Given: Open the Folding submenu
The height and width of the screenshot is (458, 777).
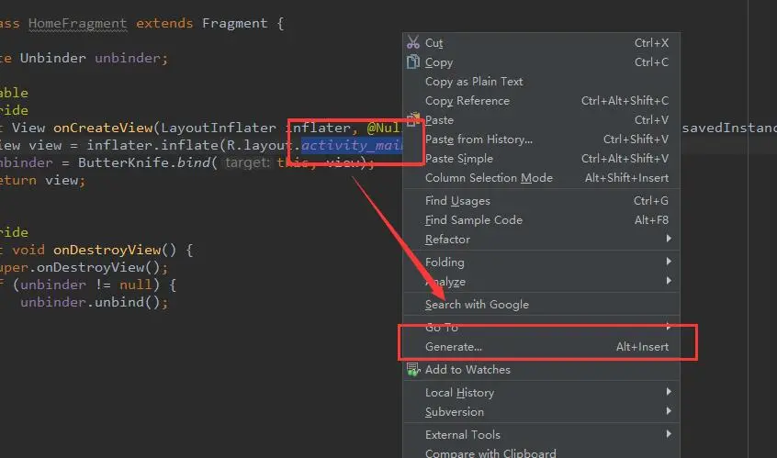Looking at the screenshot, I should [x=542, y=262].
